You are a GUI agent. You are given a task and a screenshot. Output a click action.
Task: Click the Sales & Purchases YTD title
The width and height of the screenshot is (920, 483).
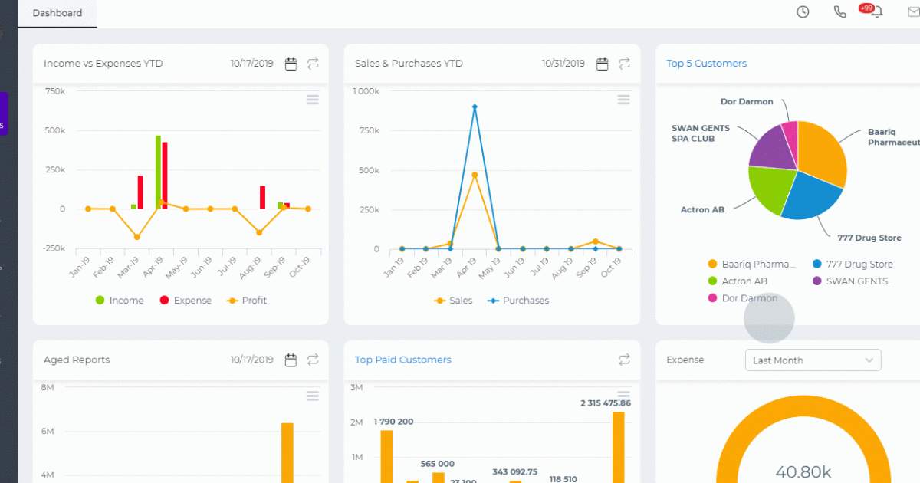click(409, 64)
